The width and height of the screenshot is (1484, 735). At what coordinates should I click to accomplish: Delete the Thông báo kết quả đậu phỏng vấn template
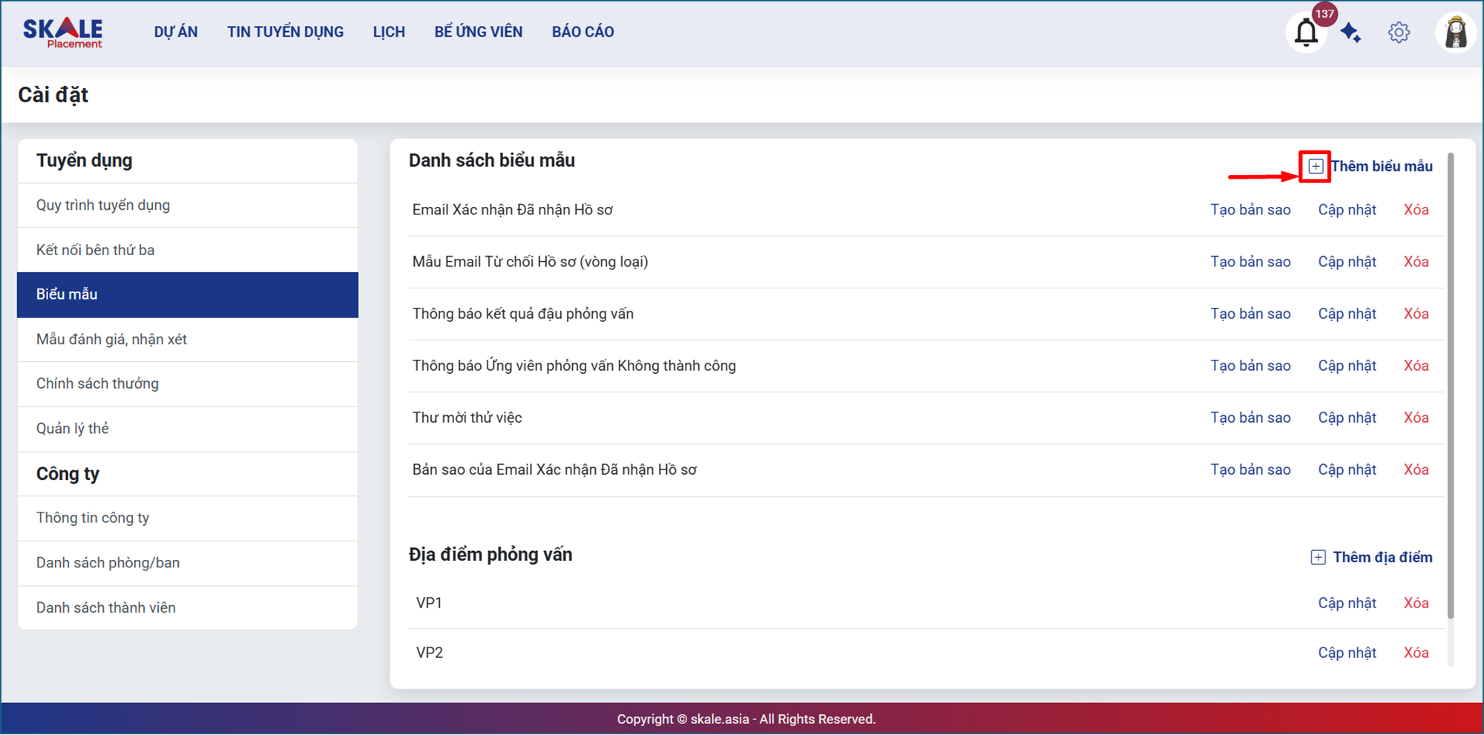[1416, 314]
